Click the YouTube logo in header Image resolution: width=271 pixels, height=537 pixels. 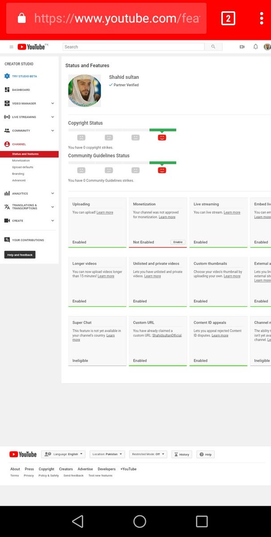click(x=31, y=47)
